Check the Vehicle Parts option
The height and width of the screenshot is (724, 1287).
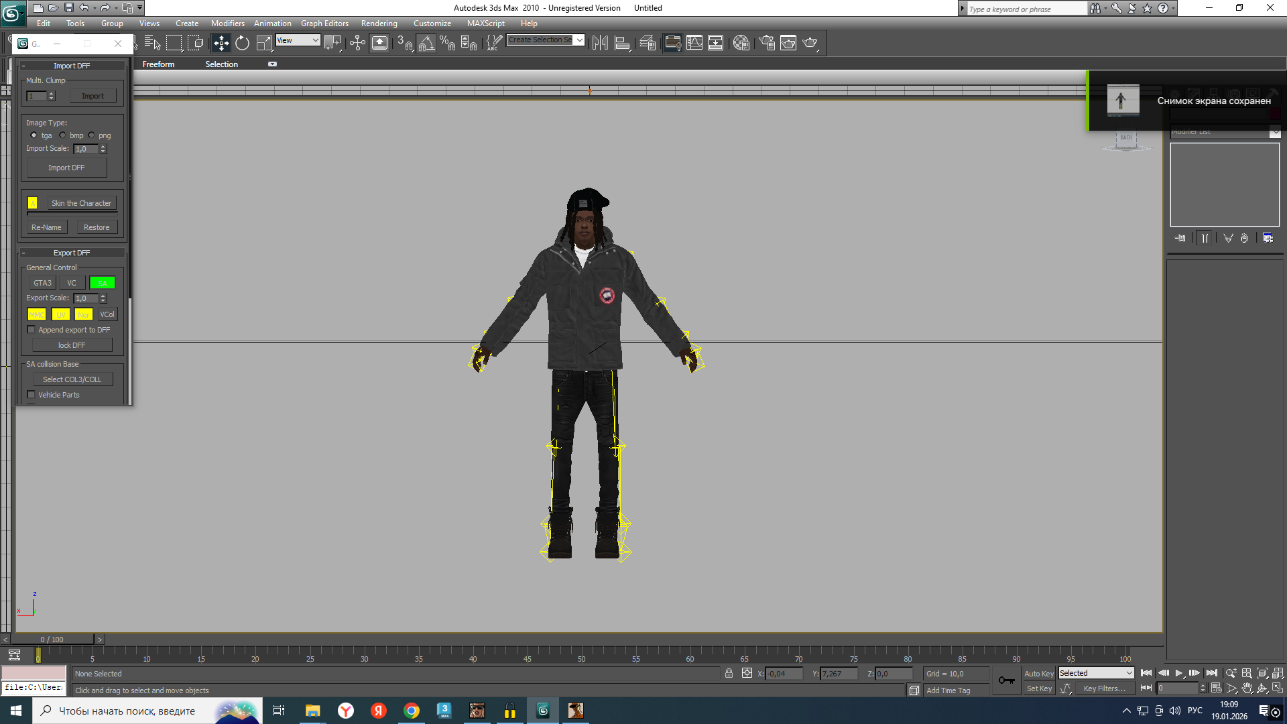[x=31, y=395]
